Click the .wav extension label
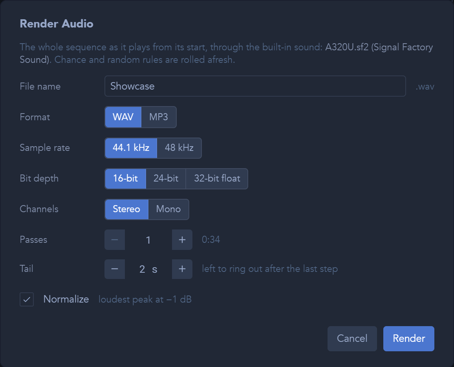 [x=425, y=86]
